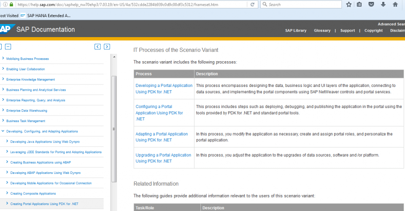Open Configuring a Portal Application Using PDK link

coord(159,113)
